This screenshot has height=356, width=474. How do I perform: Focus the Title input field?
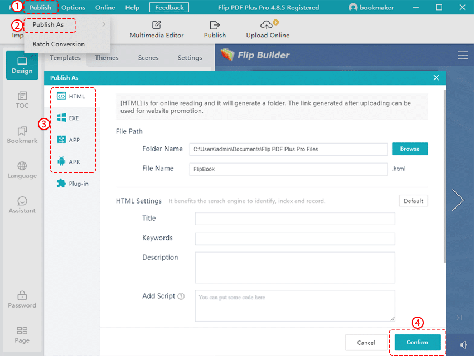point(295,219)
